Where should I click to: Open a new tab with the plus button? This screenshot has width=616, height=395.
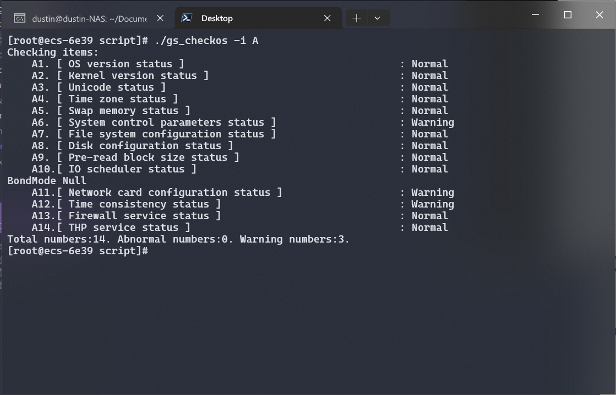point(356,18)
